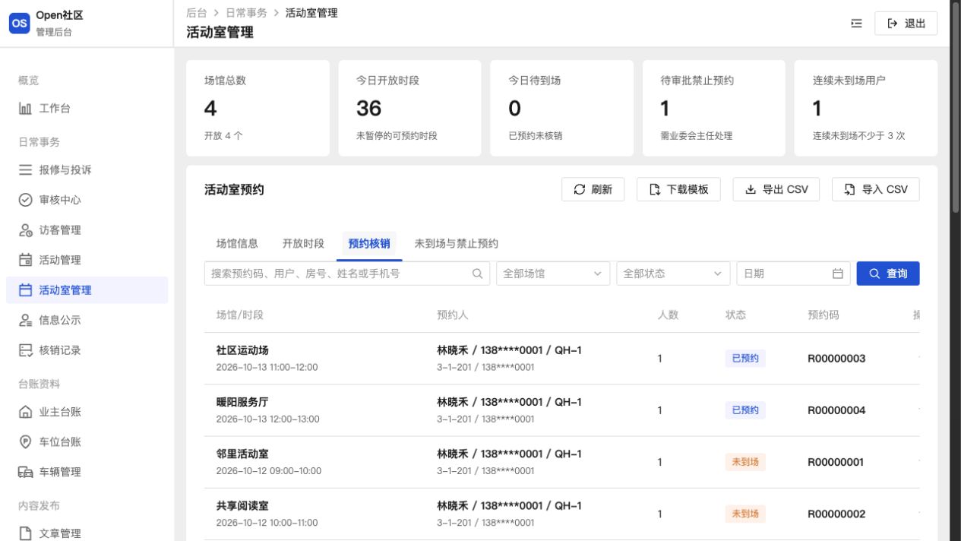Screen dimensions: 961x541
Task: Click the 连续未到场用户 stat card
Action: click(x=866, y=108)
